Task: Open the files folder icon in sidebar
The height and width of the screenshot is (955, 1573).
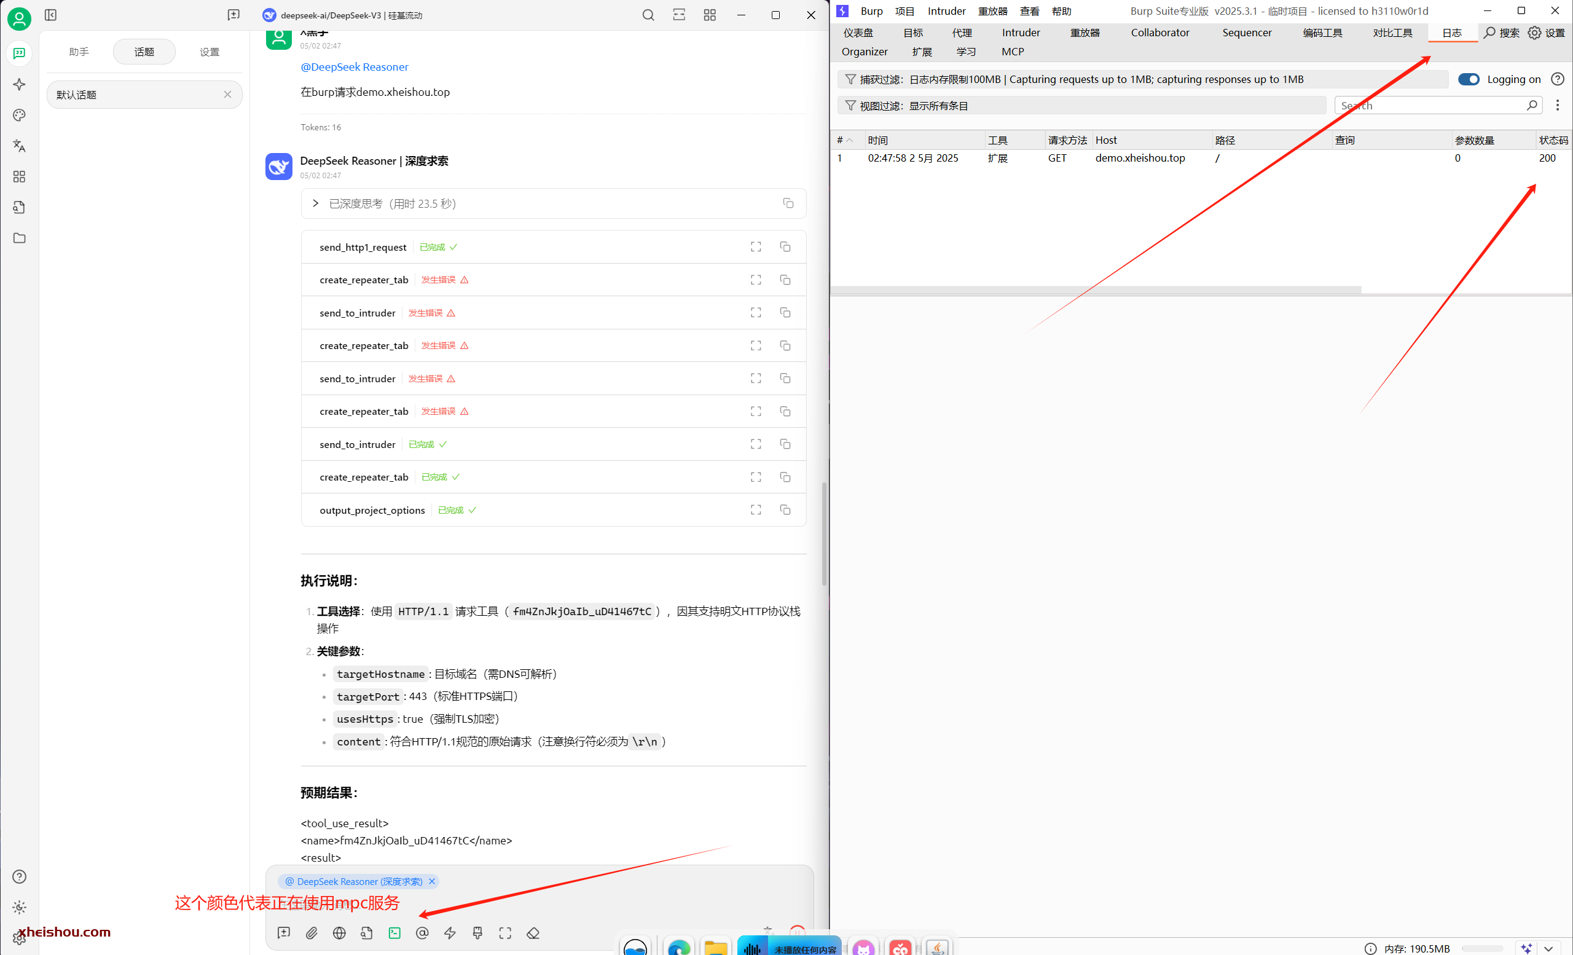Action: click(19, 238)
